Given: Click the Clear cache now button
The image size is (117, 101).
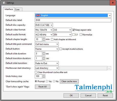Looking at the screenshot, I should point(69,81).
